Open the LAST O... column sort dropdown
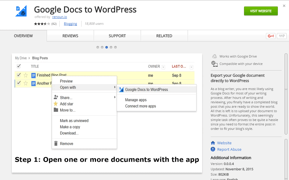This screenshot has height=180, width=289. [191, 67]
